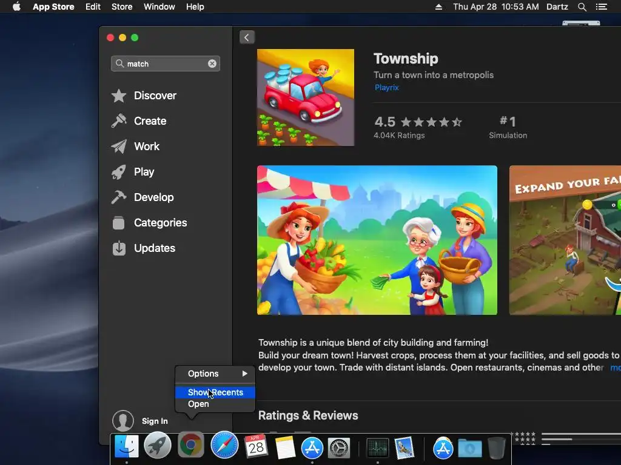Click the Ratings & Reviews heading
This screenshot has height=465, width=621.
308,415
